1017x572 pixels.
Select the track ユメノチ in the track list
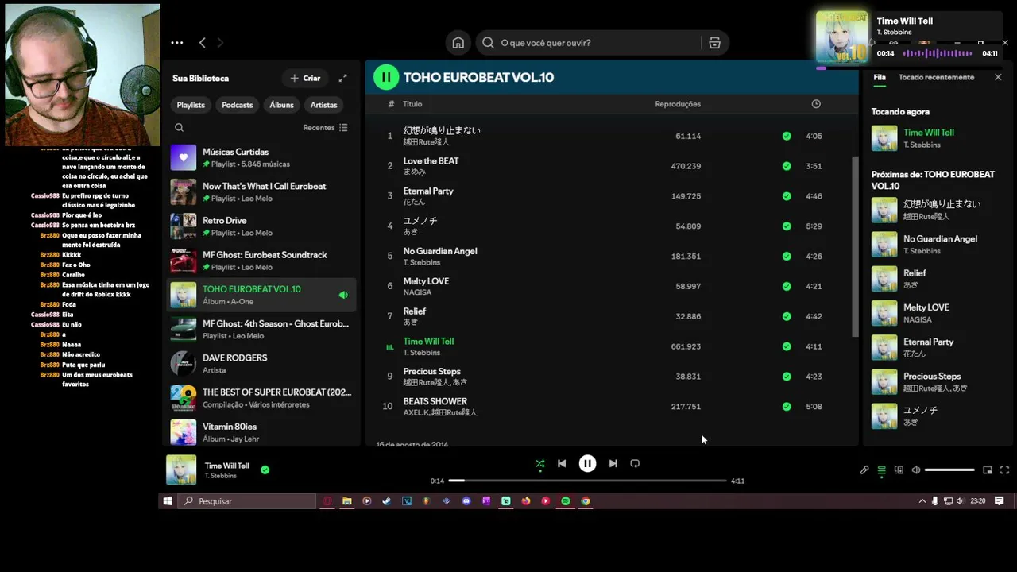(610, 226)
